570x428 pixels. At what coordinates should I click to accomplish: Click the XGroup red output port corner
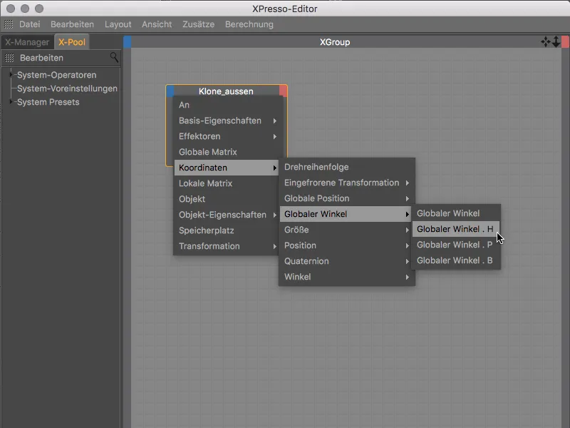click(x=565, y=42)
